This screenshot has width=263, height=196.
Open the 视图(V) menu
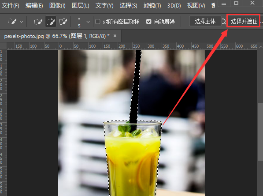(x=196, y=6)
